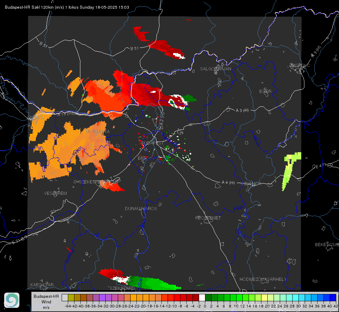This screenshot has height=312, width=339.
Task: Click the DUNAÚJVÁROS city label
Action: [x=141, y=208]
